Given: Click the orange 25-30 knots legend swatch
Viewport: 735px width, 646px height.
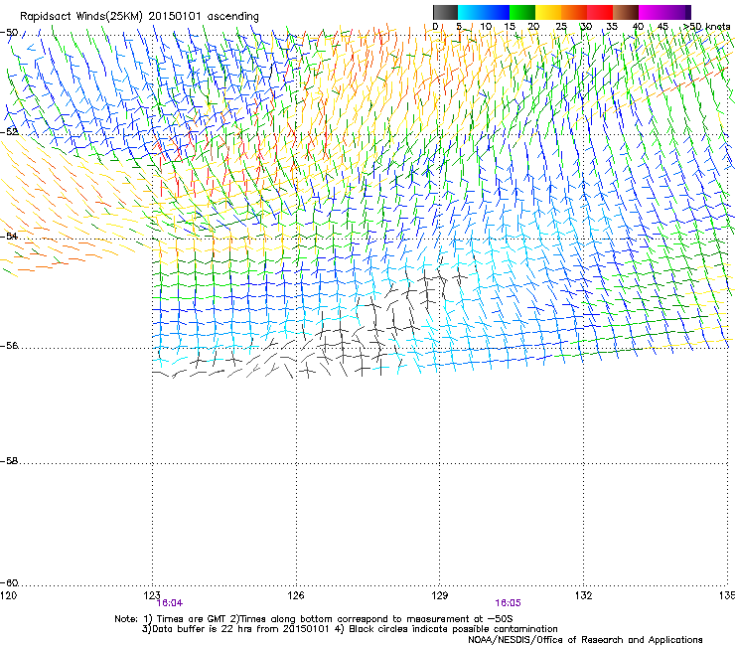Looking at the screenshot, I should (574, 12).
